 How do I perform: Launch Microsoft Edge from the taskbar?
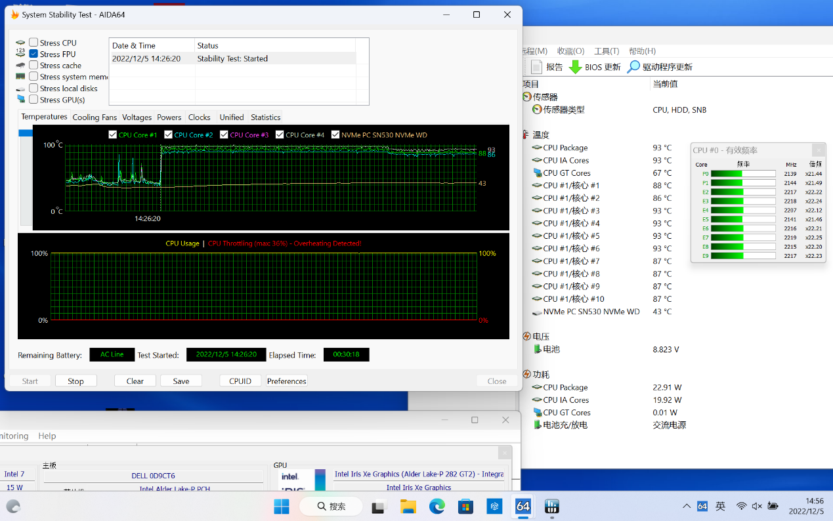[x=437, y=507]
